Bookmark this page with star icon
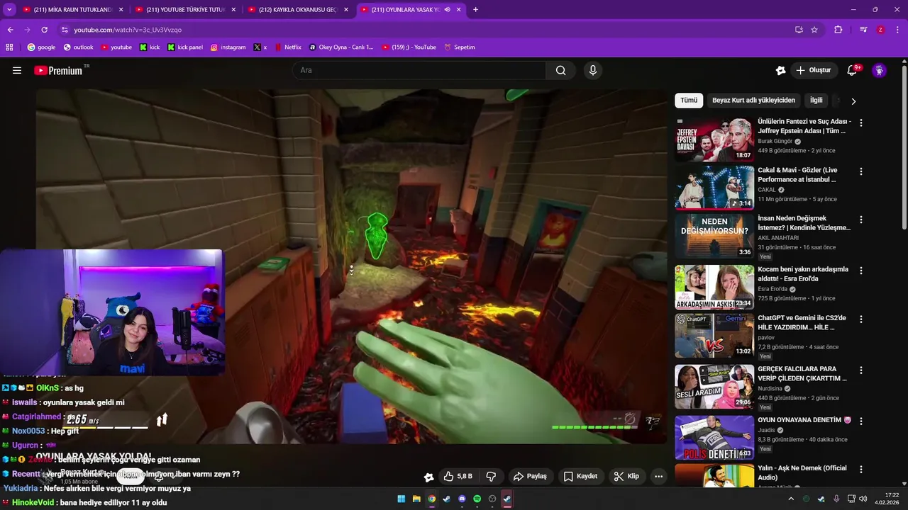The image size is (908, 510). pos(814,30)
